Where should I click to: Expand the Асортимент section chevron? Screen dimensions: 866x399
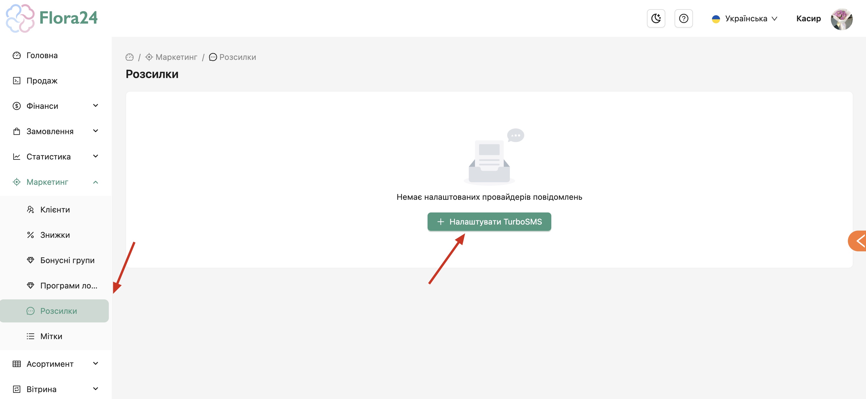pos(96,363)
